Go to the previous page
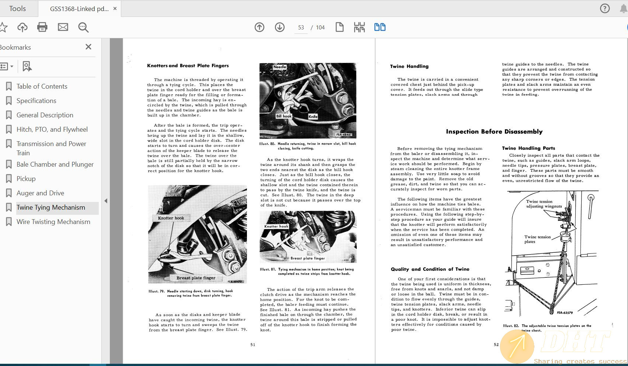The width and height of the screenshot is (628, 366). click(x=259, y=27)
